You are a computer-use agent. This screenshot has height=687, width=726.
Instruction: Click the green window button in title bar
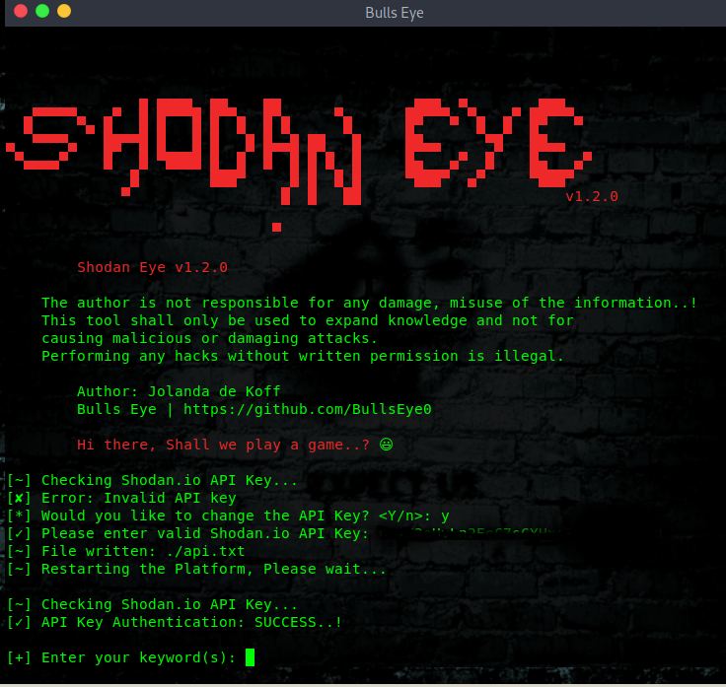(42, 11)
